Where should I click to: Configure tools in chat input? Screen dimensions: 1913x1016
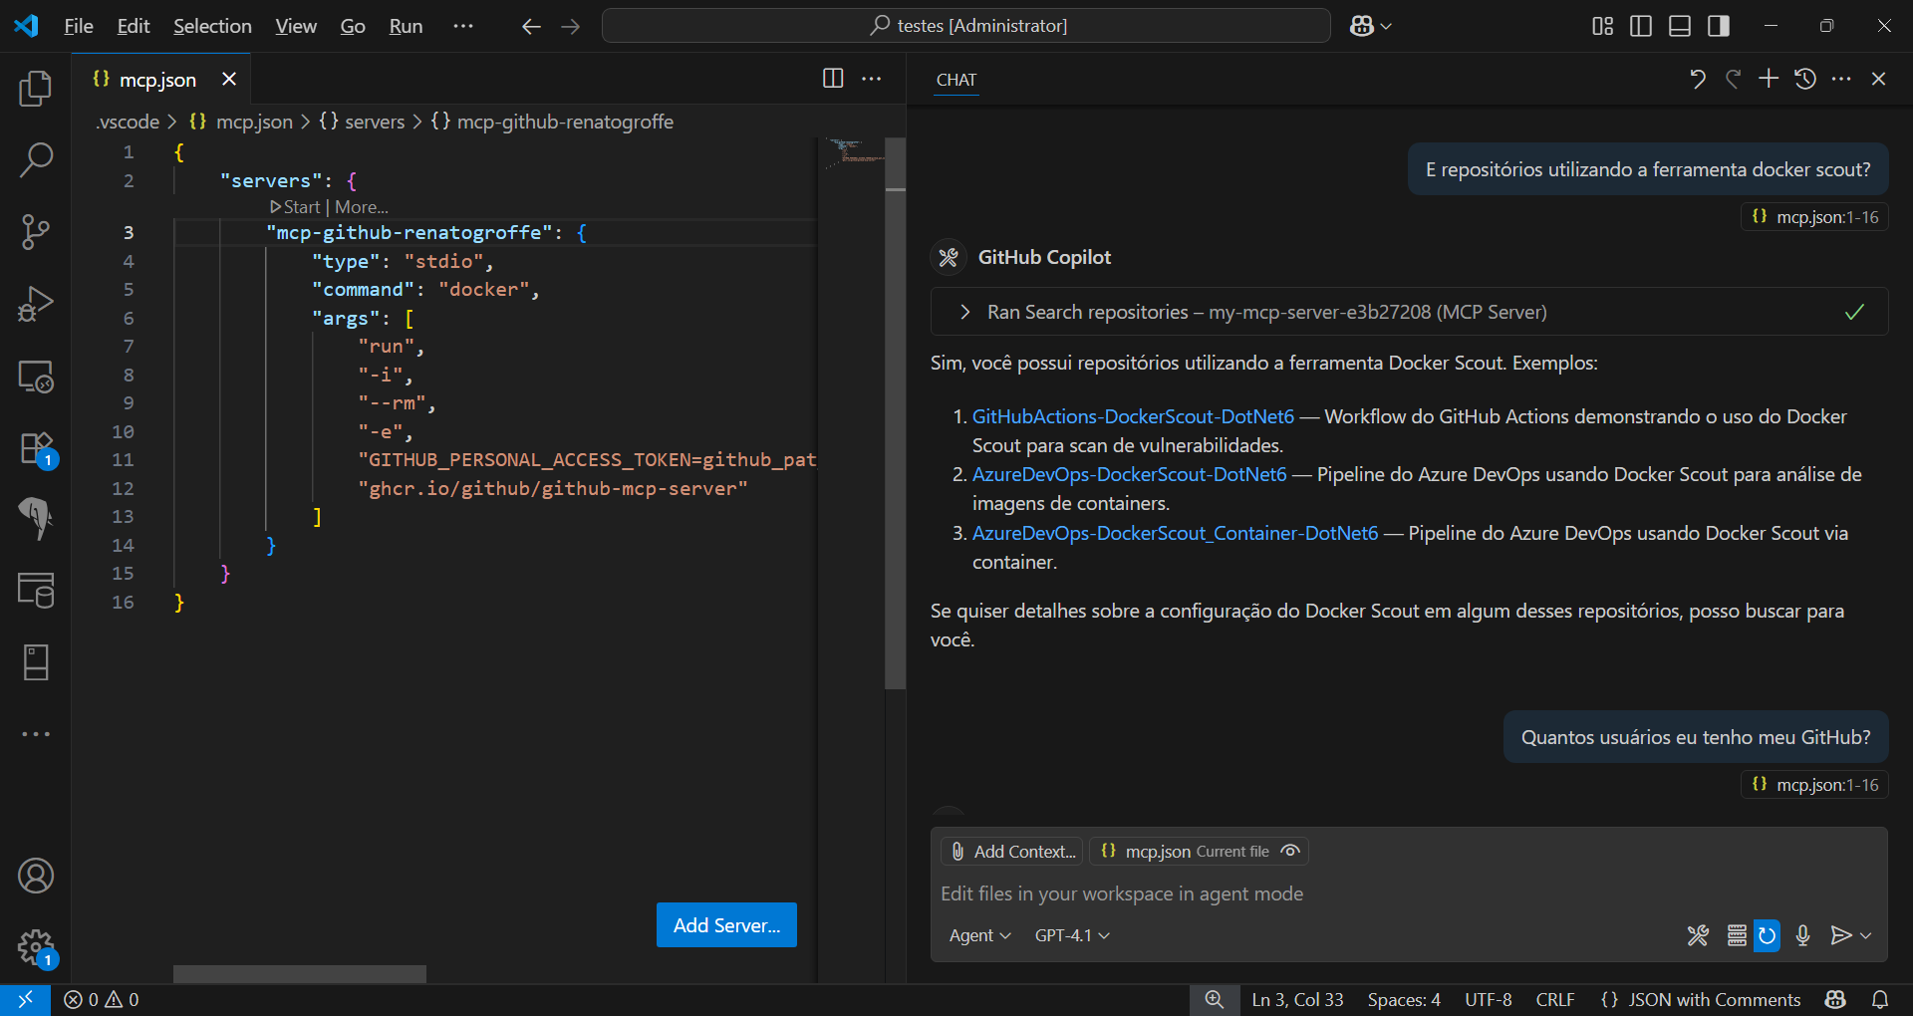point(1698,935)
